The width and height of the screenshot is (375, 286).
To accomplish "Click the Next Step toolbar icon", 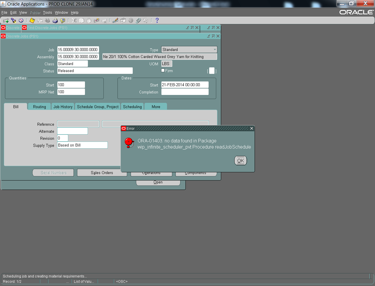I will pyautogui.click(x=40, y=21).
